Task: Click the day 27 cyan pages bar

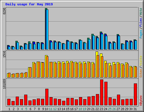Action: pos(119,43)
